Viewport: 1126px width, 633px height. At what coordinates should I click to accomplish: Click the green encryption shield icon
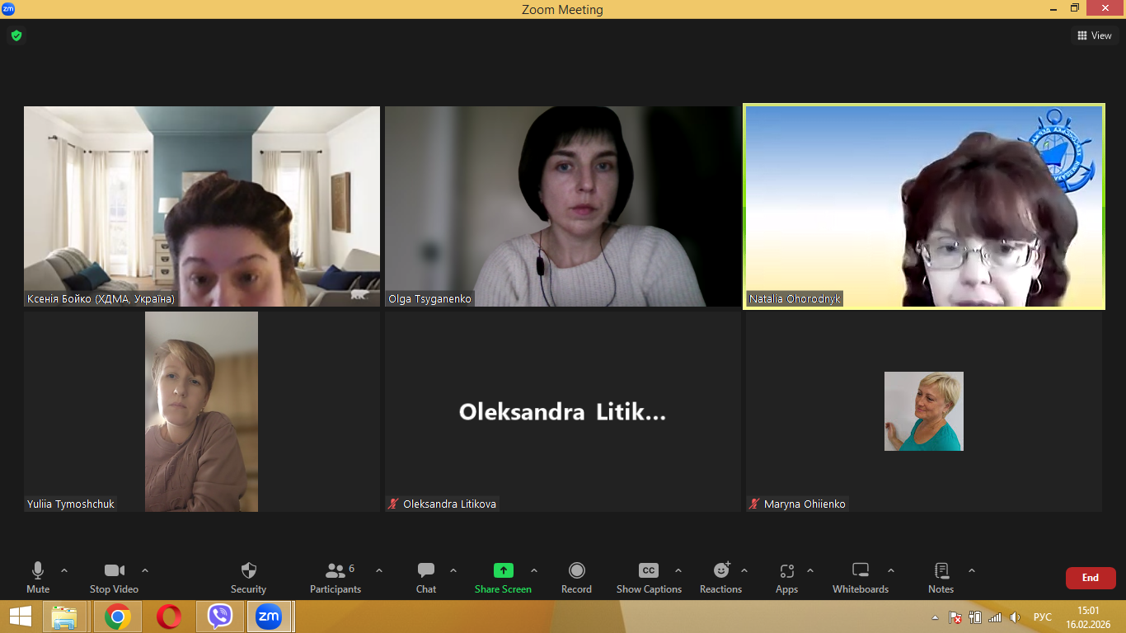coord(16,35)
